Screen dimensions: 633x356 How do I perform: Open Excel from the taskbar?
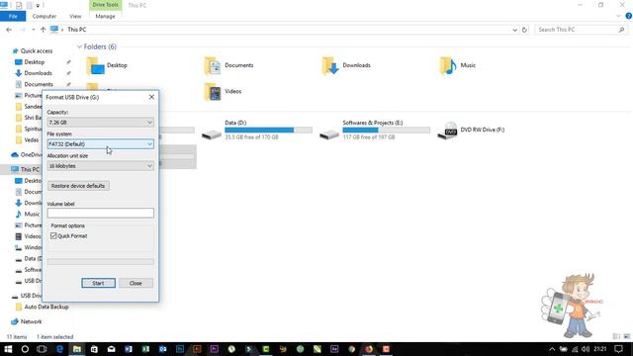point(145,349)
